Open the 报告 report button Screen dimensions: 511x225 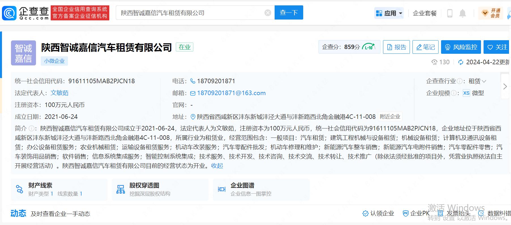[397, 47]
